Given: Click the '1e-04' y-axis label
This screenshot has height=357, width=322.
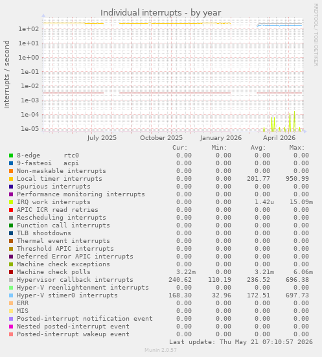Looking at the screenshot, I should click(30, 115).
